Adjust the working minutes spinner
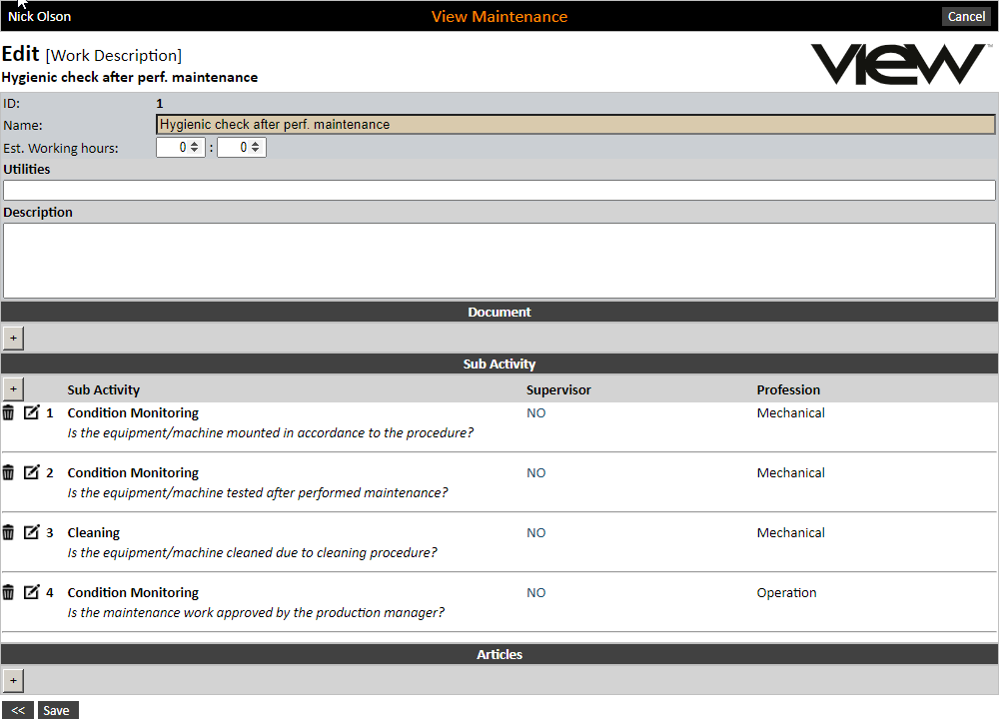The image size is (1000, 719). click(256, 148)
